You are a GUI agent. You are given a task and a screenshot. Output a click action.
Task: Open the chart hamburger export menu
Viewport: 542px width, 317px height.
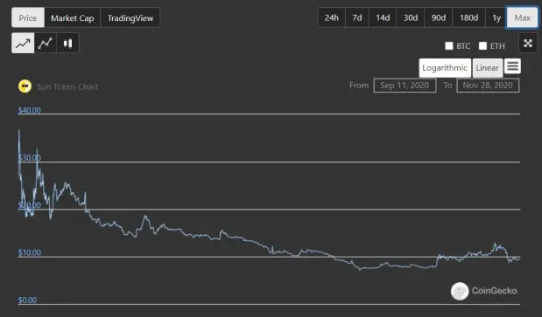tap(512, 66)
